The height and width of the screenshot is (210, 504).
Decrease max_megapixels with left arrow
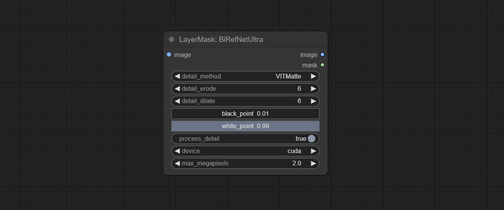(x=177, y=163)
